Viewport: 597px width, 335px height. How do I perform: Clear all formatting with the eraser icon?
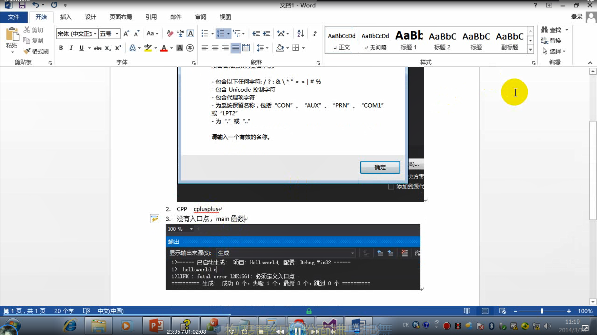pos(170,33)
